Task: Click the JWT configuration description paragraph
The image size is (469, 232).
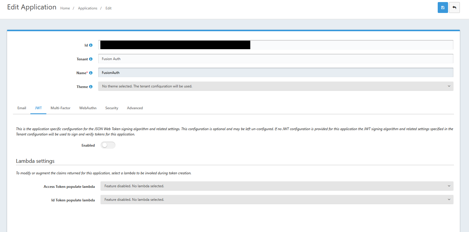Action: pyautogui.click(x=235, y=132)
